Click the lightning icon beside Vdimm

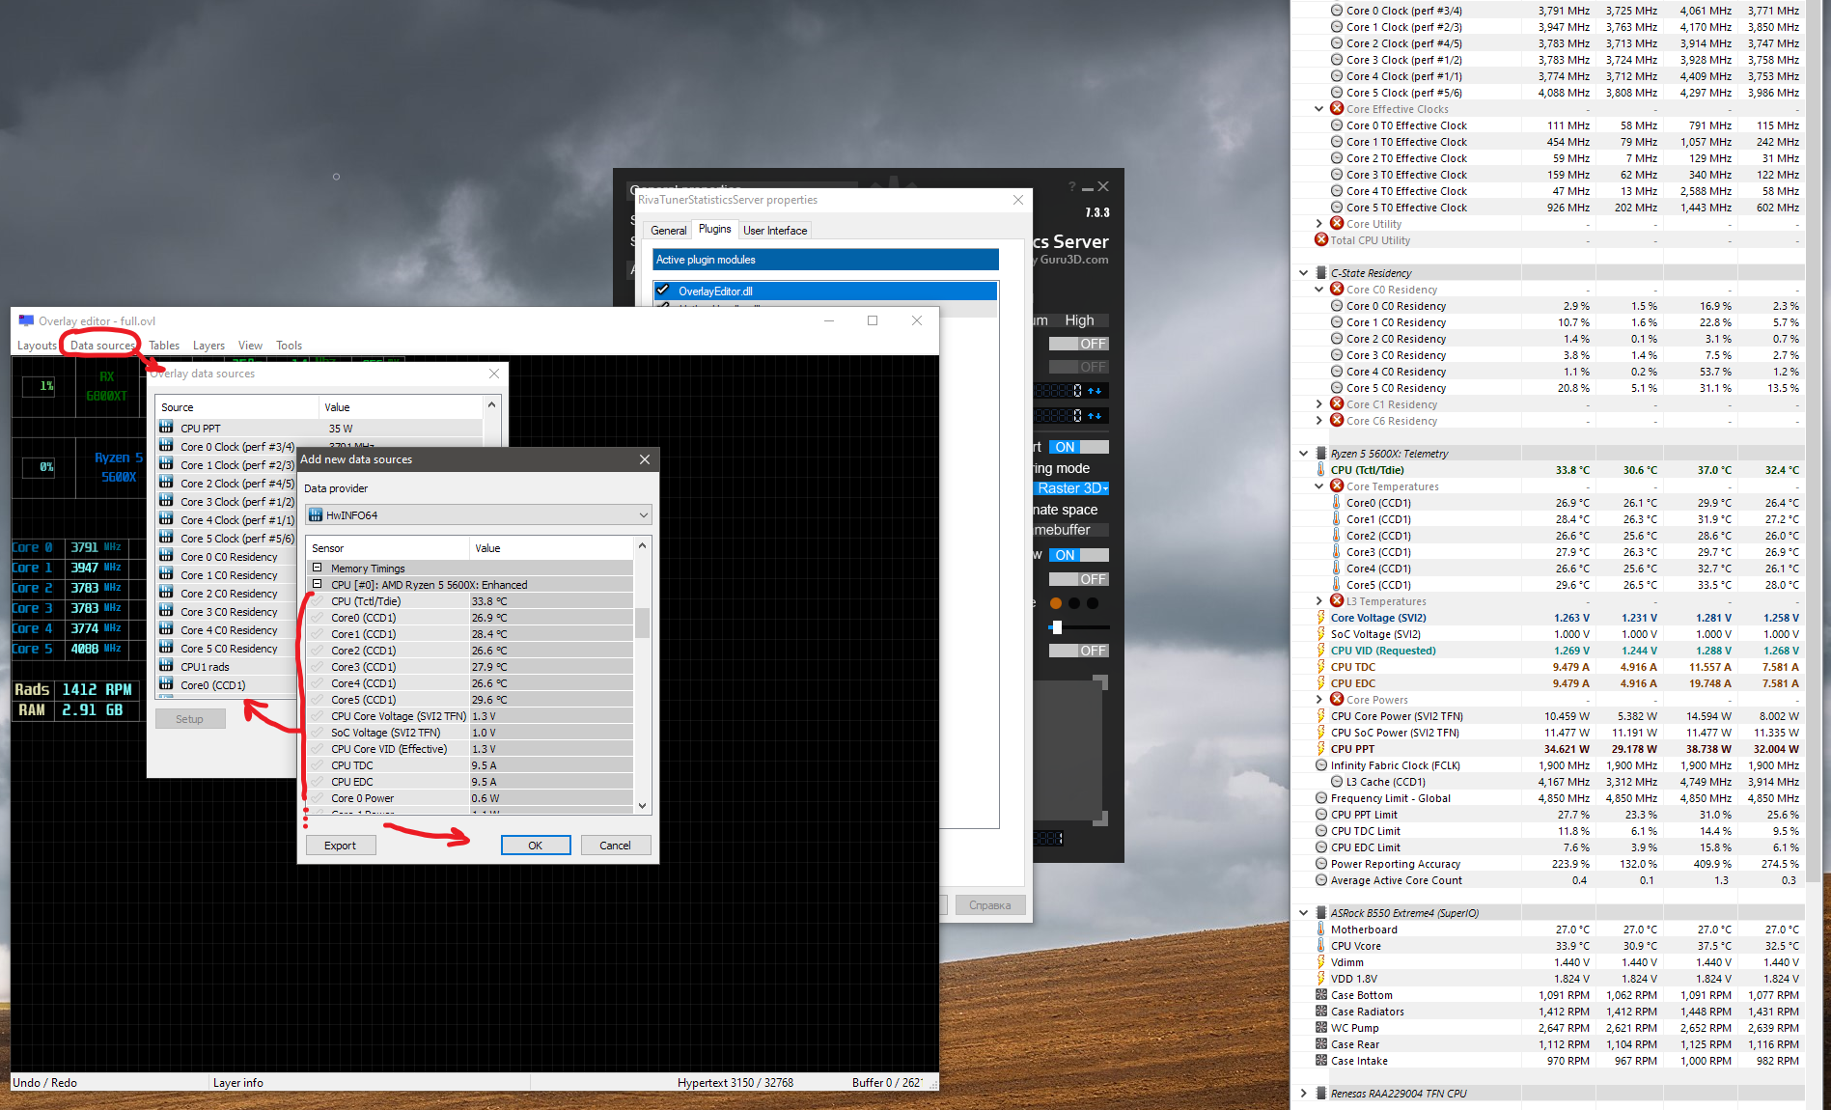1321,962
